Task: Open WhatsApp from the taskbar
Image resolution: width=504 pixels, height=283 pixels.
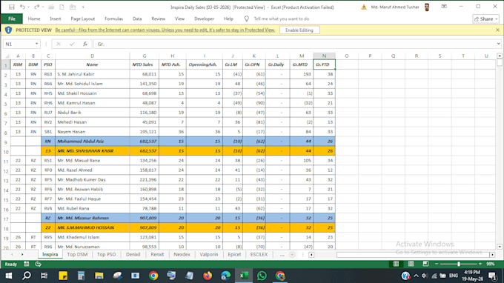Action: pyautogui.click(x=262, y=276)
